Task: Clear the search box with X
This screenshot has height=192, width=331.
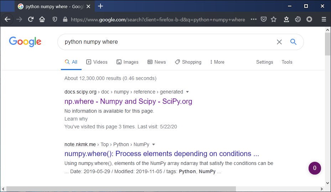Action: tap(279, 42)
